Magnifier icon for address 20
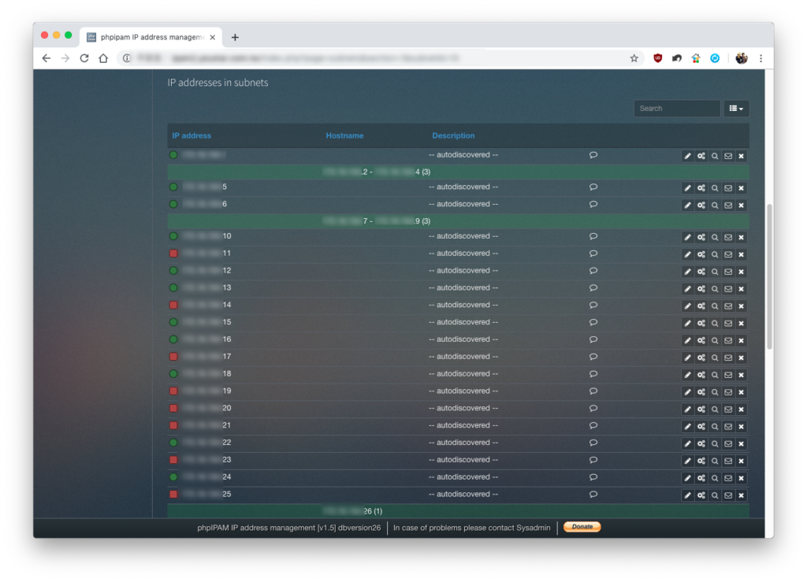This screenshot has width=807, height=582. pos(715,410)
